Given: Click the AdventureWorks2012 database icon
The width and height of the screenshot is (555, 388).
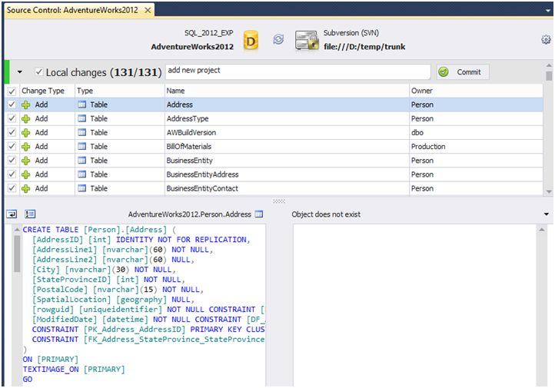Looking at the screenshot, I should pyautogui.click(x=251, y=40).
